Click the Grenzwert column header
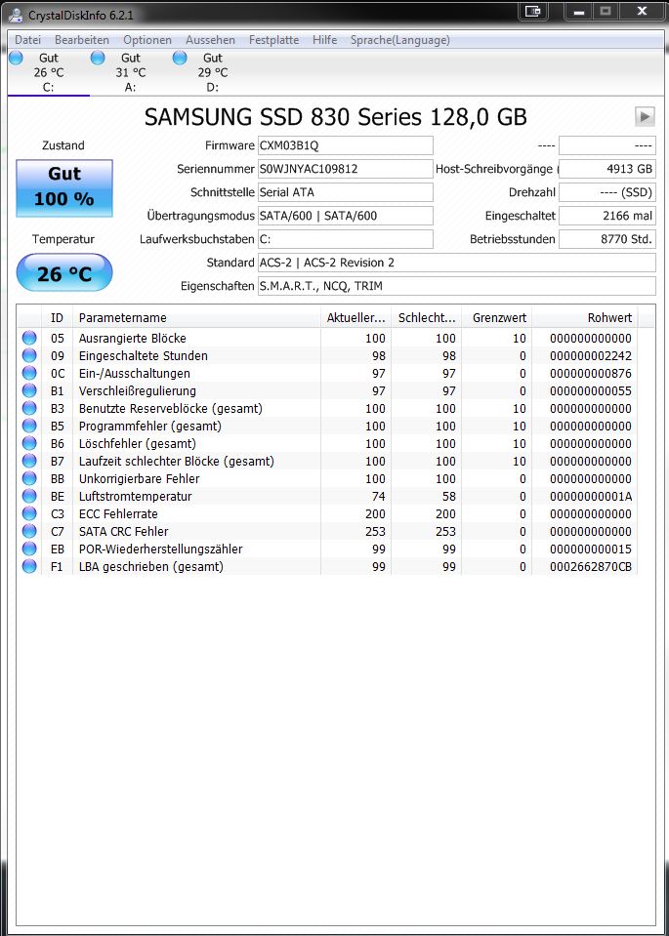Image resolution: width=669 pixels, height=936 pixels. 496,317
